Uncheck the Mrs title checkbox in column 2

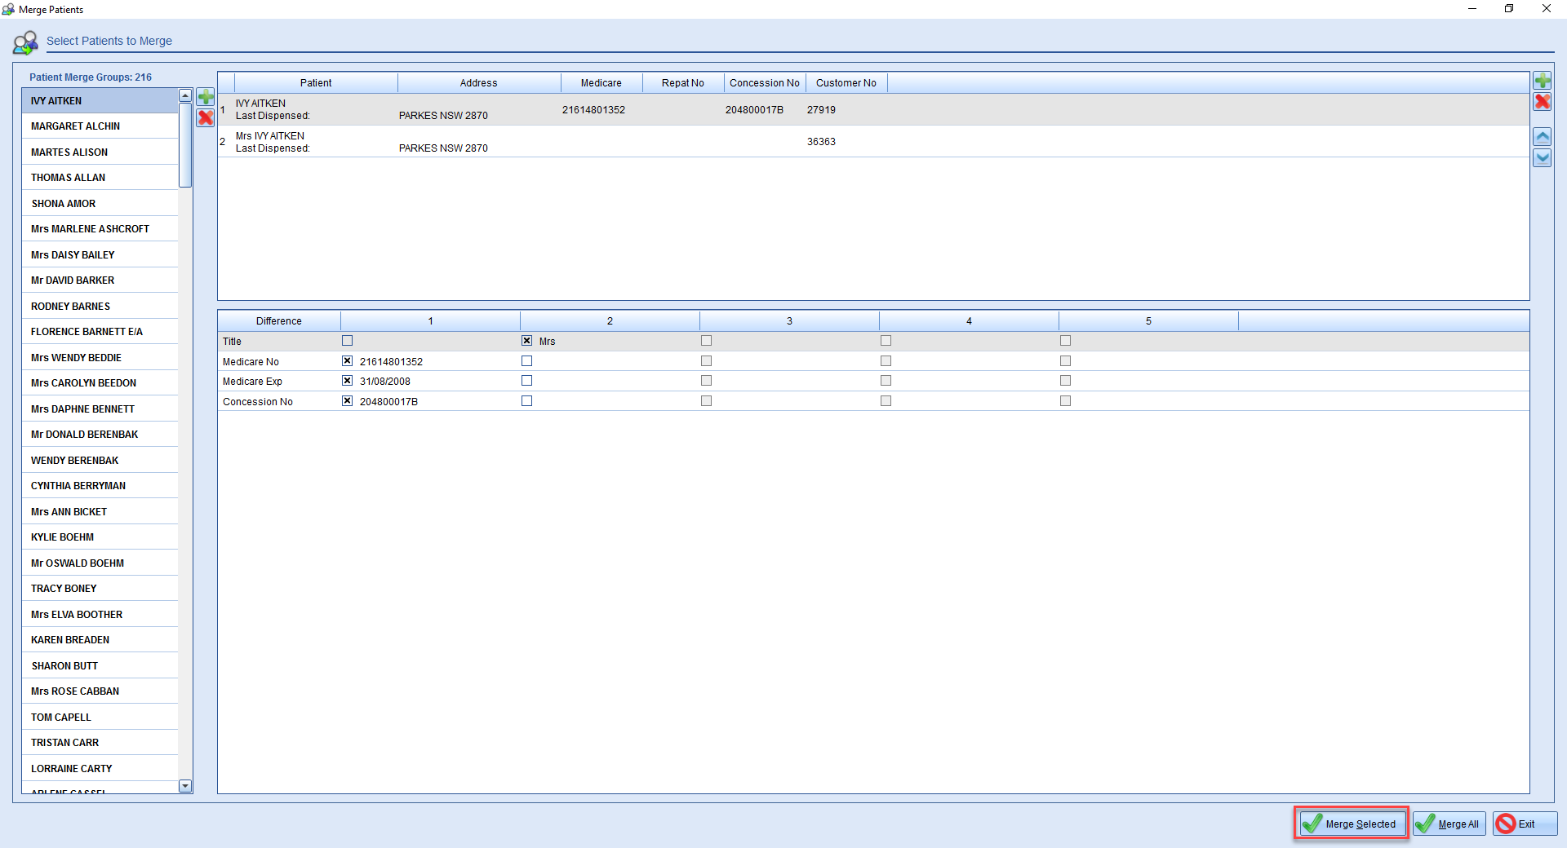coord(527,341)
